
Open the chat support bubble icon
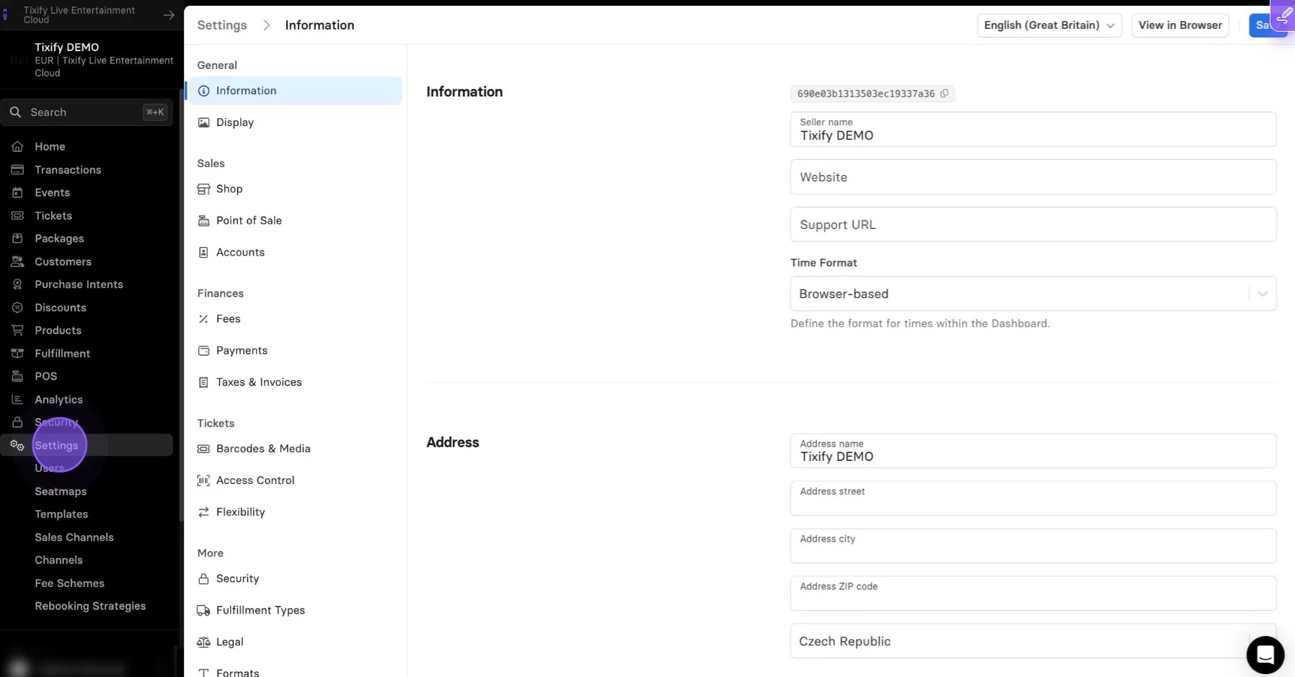tap(1265, 655)
